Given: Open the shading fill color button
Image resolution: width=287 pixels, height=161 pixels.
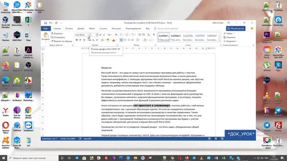Looking at the screenshot, I should [x=144, y=40].
